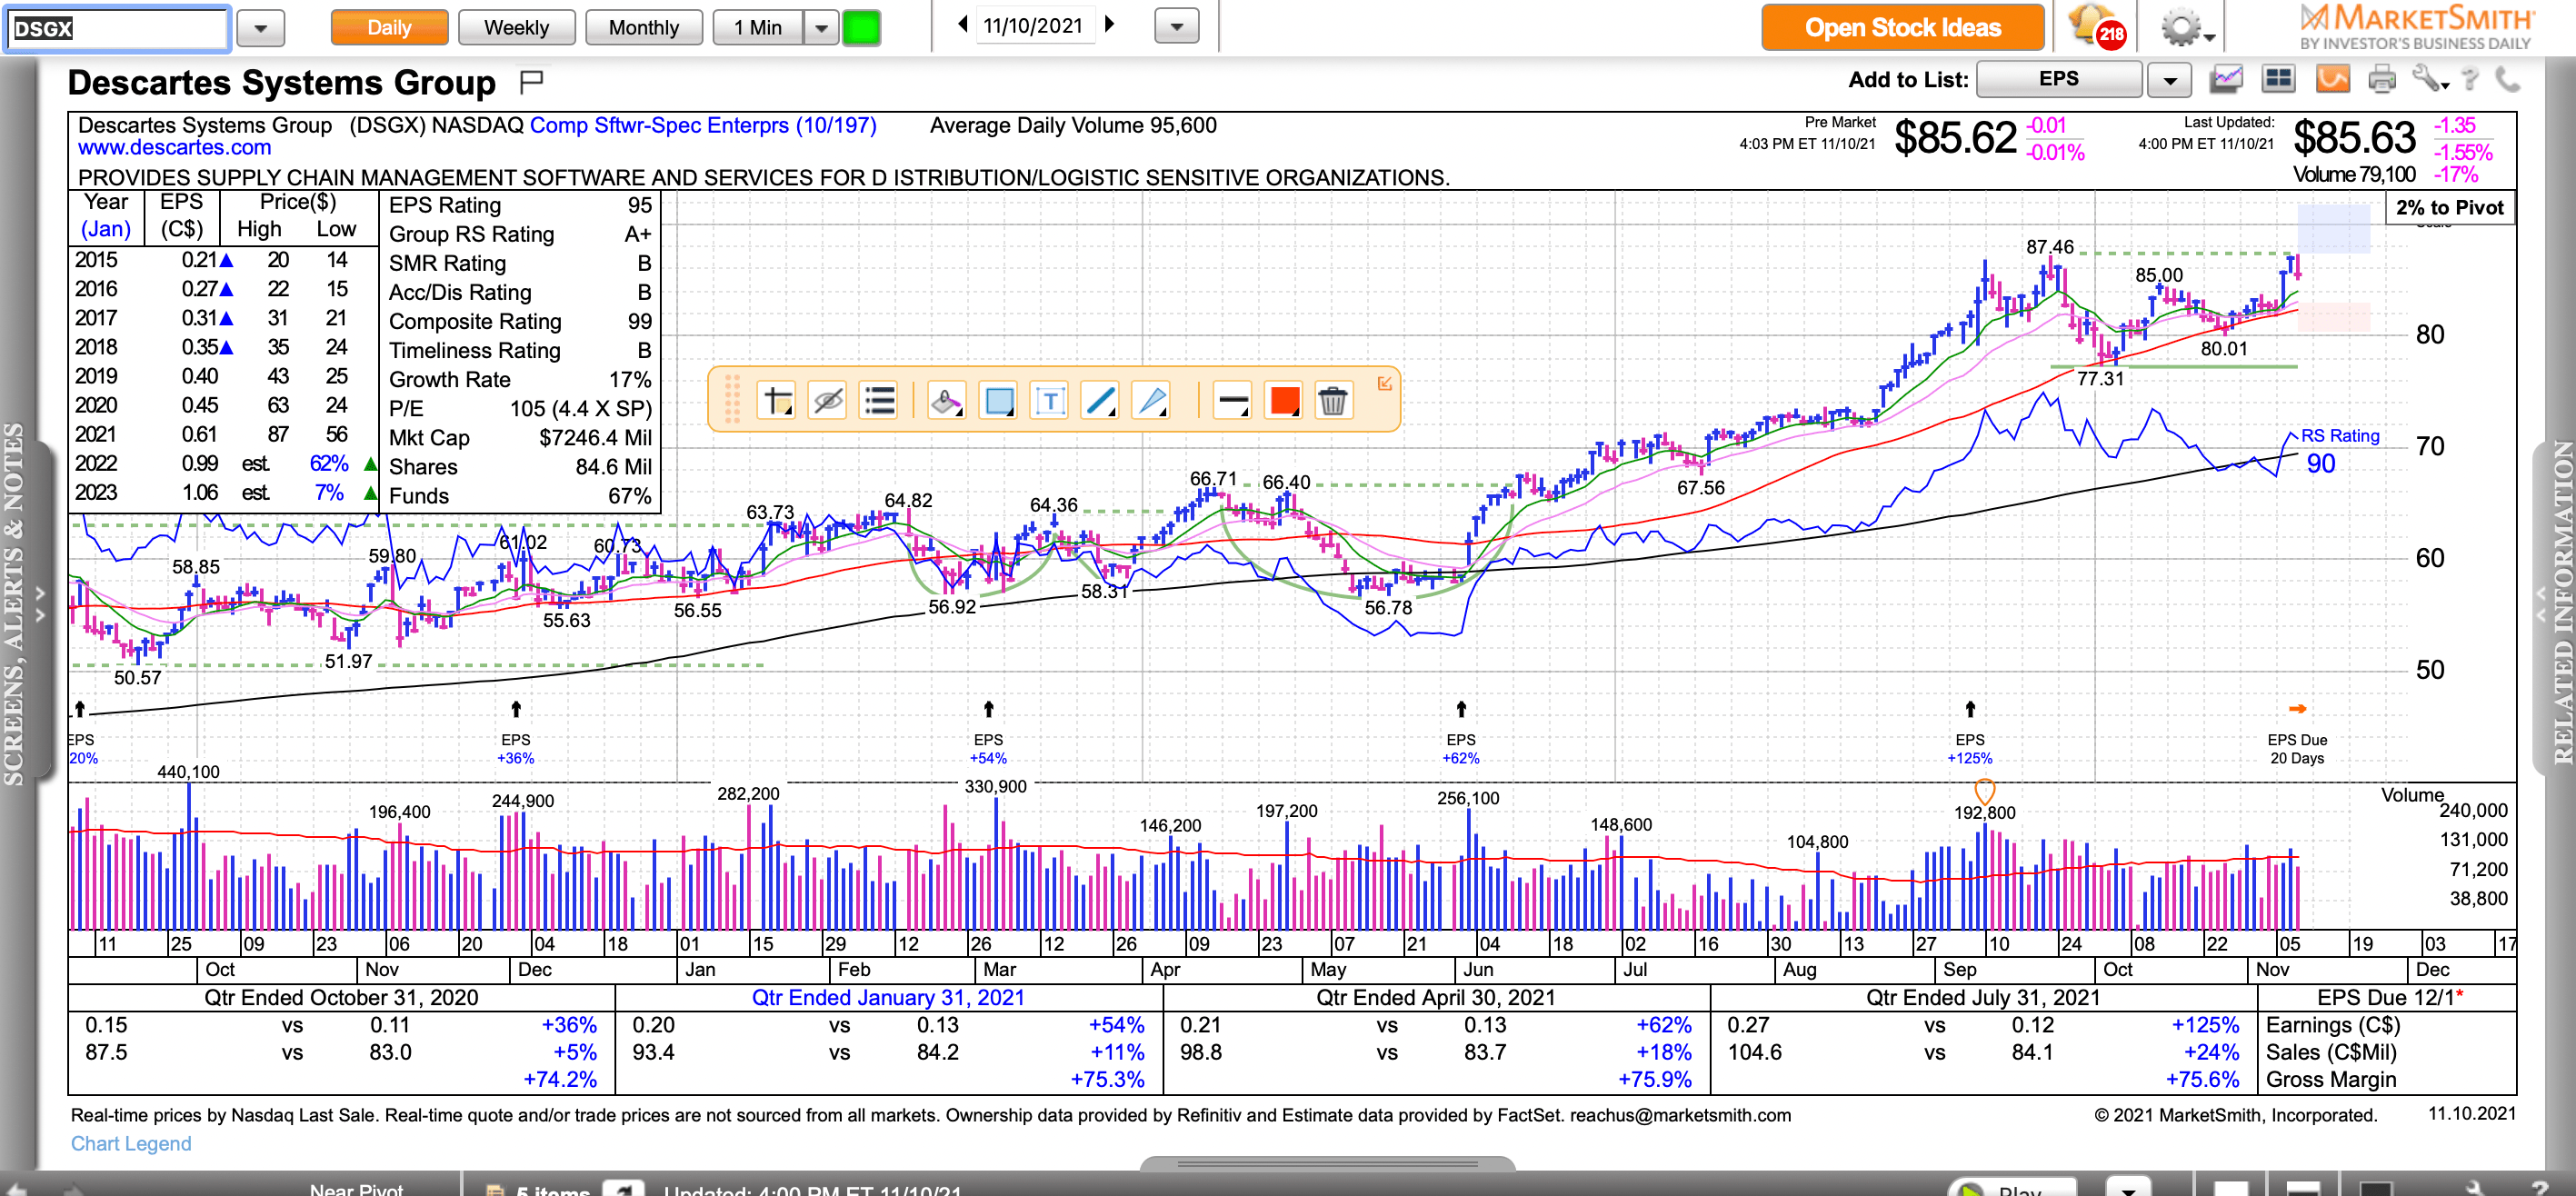Go to previous date arrow
Screen dimensions: 2576x1196
[x=962, y=25]
